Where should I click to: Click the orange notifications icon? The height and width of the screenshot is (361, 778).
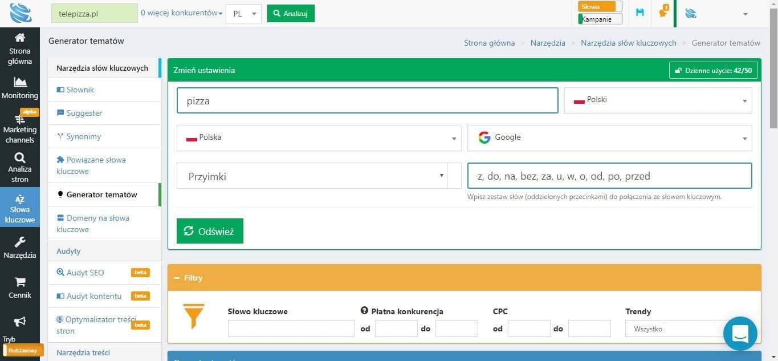[663, 13]
